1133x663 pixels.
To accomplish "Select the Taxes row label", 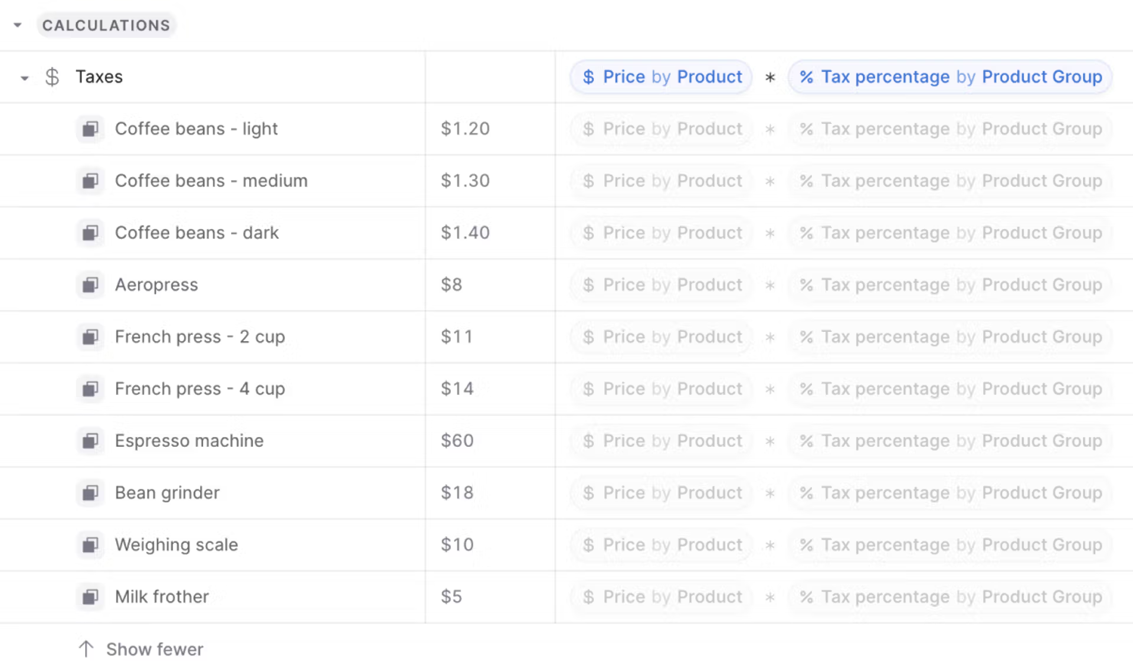I will tap(99, 77).
